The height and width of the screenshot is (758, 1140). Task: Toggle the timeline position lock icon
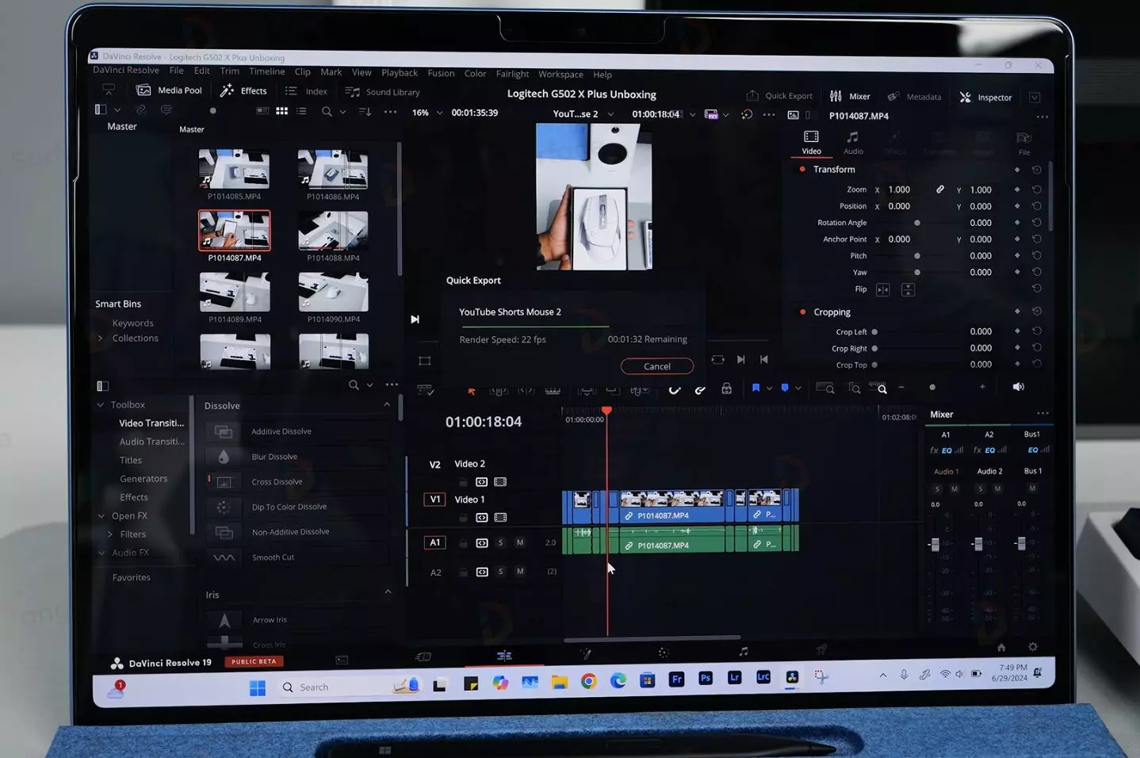coord(726,389)
